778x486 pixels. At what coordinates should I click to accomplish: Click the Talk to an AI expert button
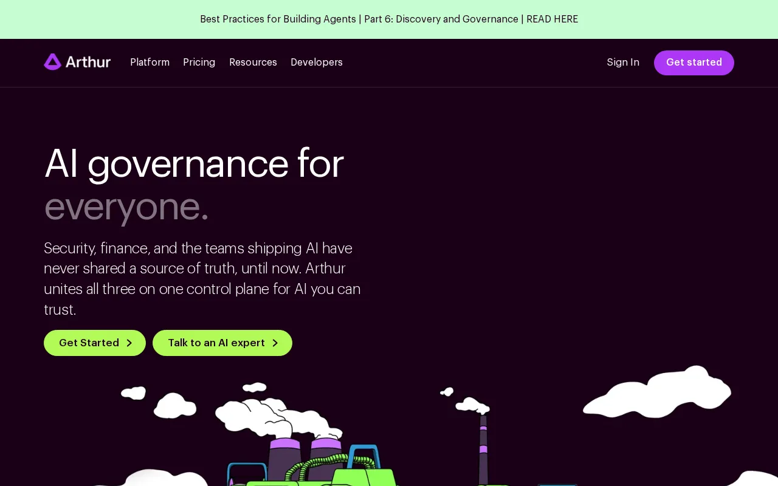pyautogui.click(x=222, y=343)
